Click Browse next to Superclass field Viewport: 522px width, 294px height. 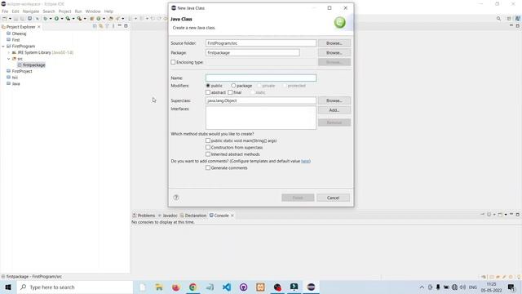point(334,100)
